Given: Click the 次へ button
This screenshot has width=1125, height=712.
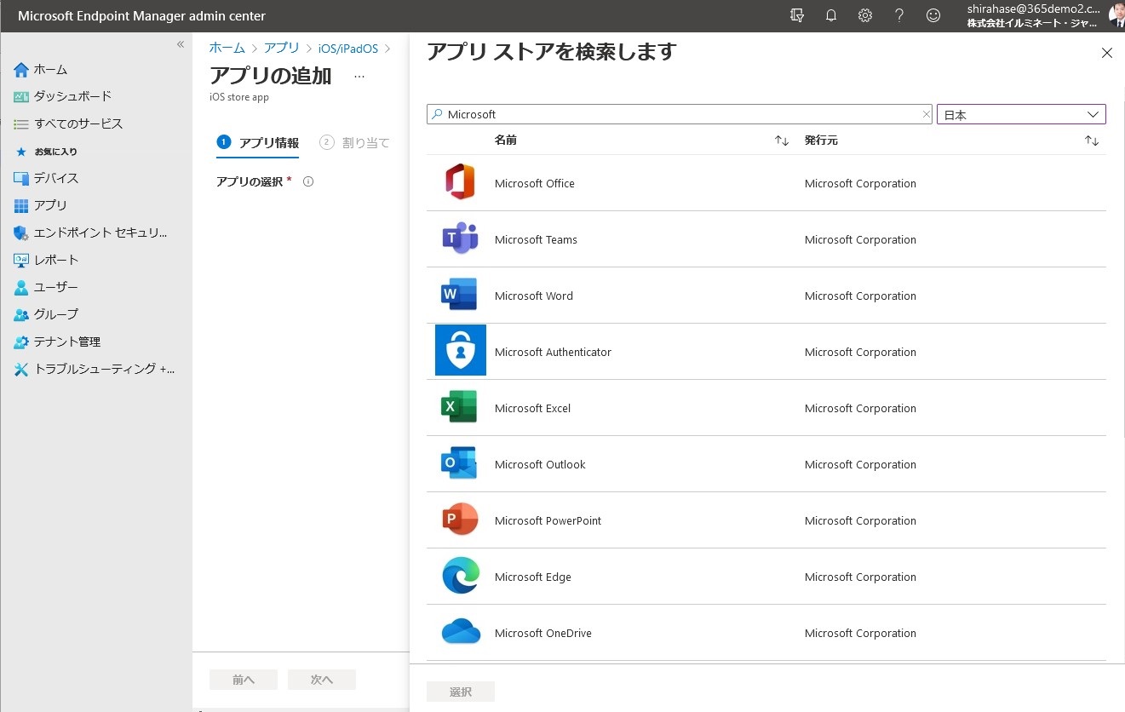Looking at the screenshot, I should click(x=322, y=680).
